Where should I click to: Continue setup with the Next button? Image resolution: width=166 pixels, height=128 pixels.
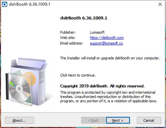point(118,120)
